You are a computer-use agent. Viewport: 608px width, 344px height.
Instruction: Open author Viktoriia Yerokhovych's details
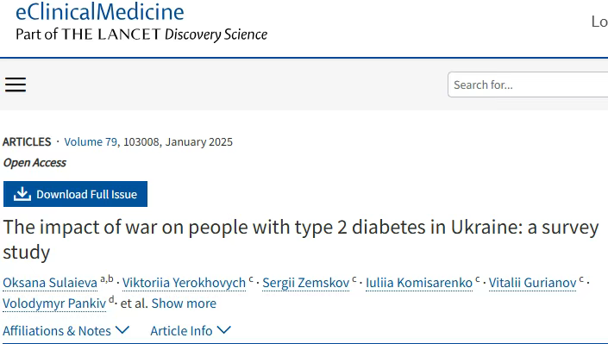click(185, 283)
